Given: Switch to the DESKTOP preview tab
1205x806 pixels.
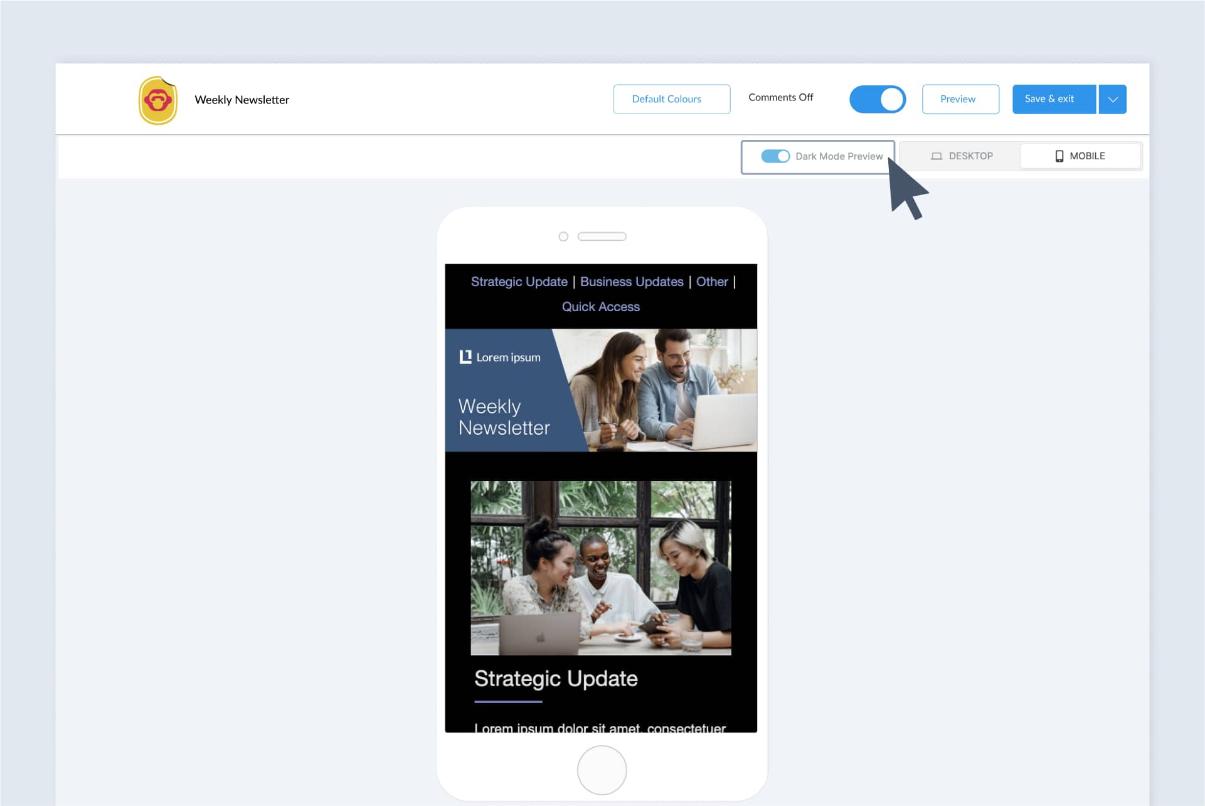Looking at the screenshot, I should pos(970,156).
